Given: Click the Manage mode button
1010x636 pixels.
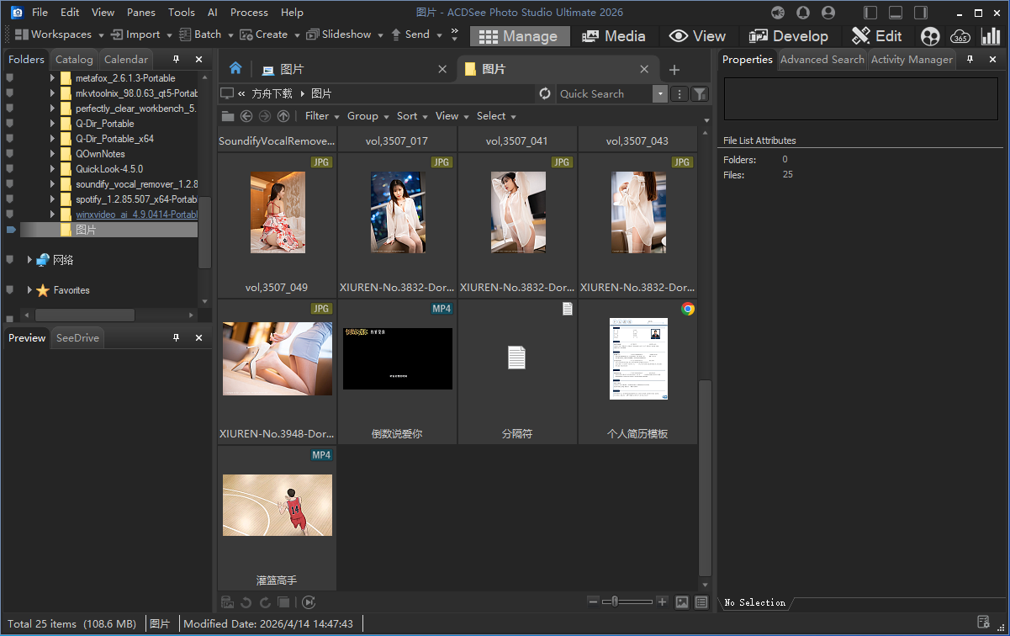Looking at the screenshot, I should tap(520, 36).
